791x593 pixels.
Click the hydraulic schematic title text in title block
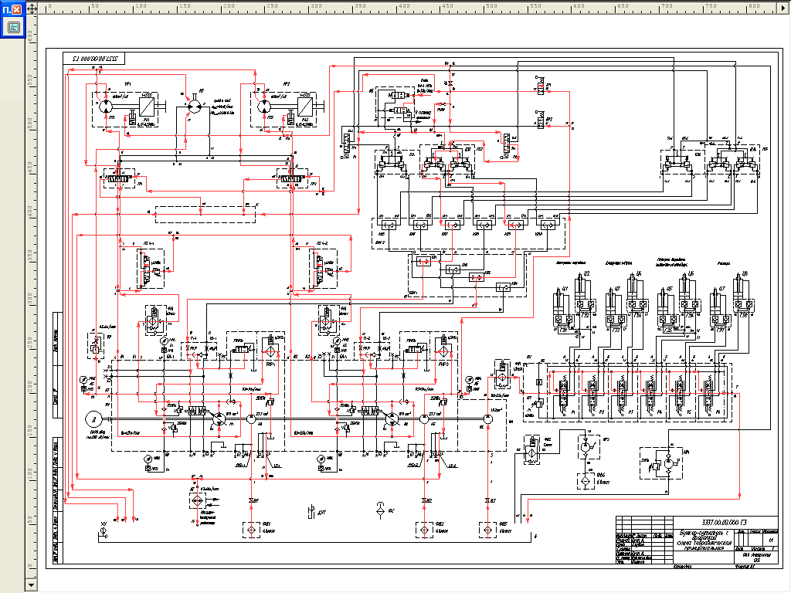704,540
